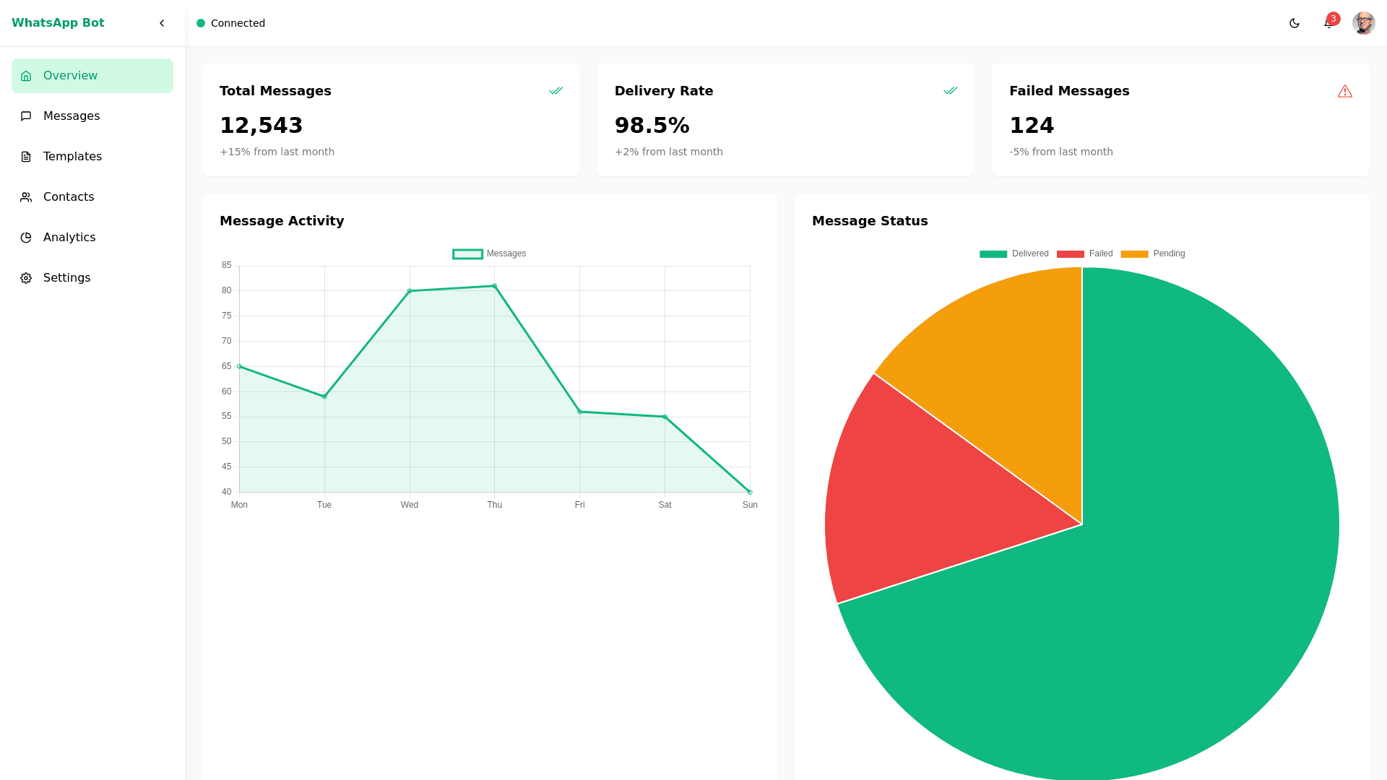The height and width of the screenshot is (780, 1387).
Task: Click the Contacts people icon
Action: coord(26,197)
